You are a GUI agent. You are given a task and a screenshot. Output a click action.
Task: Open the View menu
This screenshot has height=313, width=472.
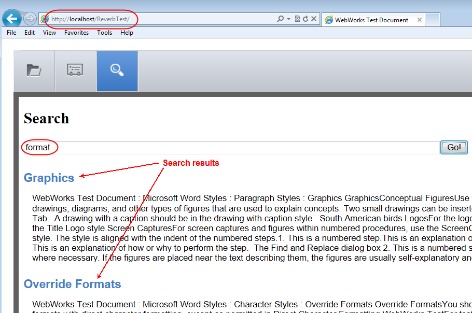point(49,33)
